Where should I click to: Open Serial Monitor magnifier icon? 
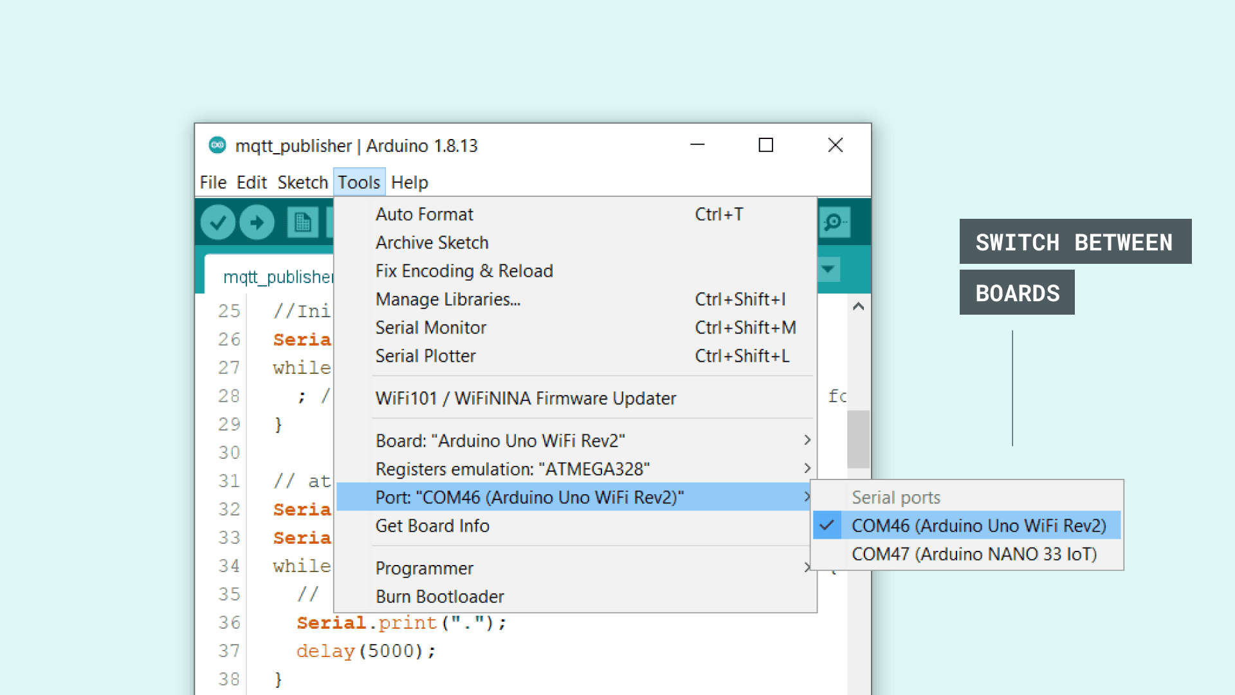coord(834,223)
